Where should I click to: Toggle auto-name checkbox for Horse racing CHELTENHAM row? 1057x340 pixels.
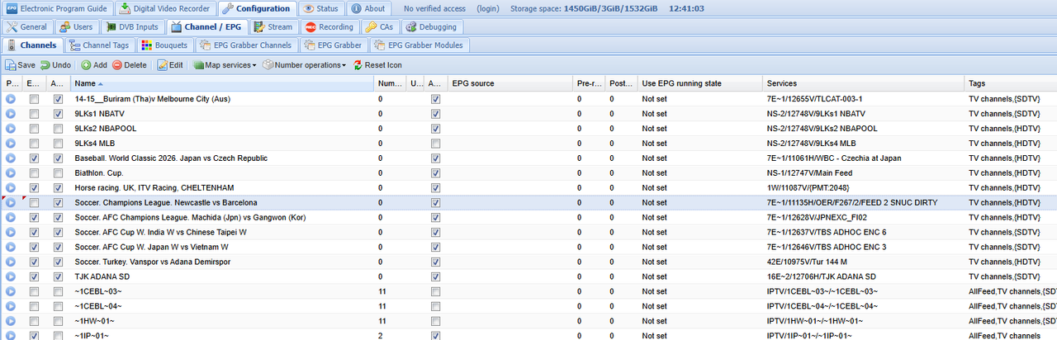point(58,188)
